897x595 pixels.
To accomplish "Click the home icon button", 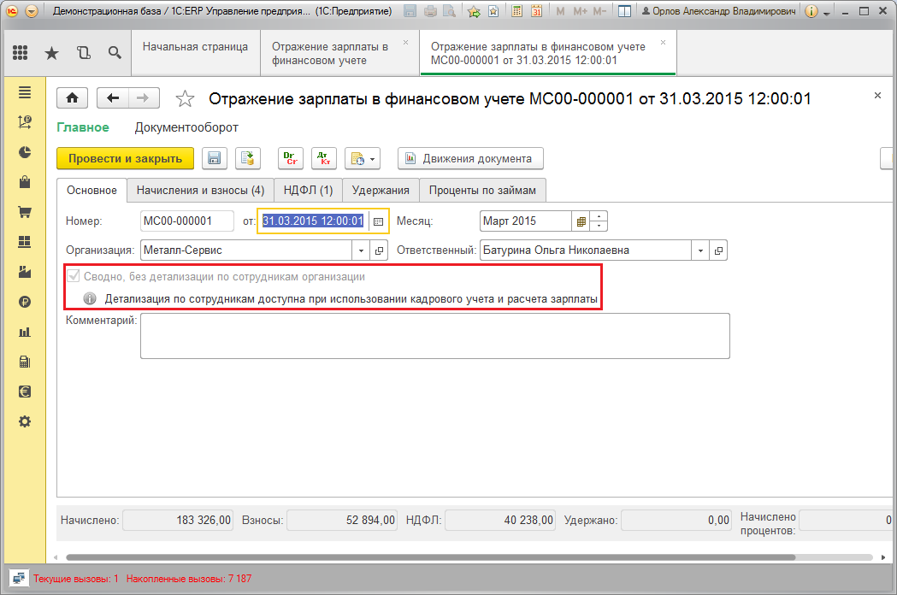I will (x=72, y=98).
